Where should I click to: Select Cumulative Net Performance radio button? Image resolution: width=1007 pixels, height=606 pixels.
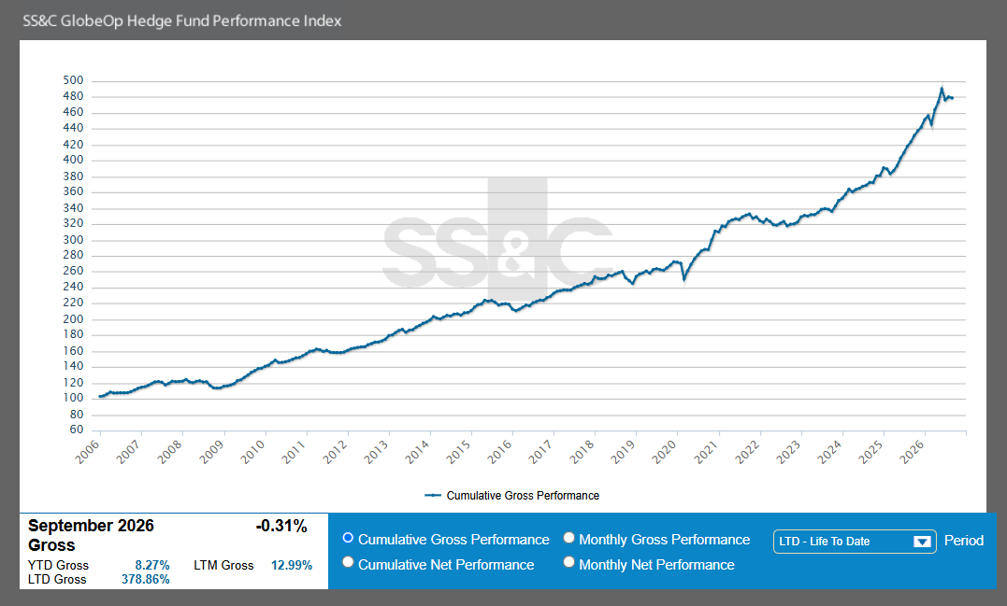348,562
